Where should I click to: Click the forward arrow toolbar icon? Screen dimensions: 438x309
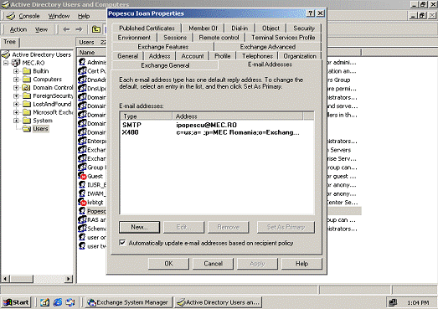(x=79, y=29)
